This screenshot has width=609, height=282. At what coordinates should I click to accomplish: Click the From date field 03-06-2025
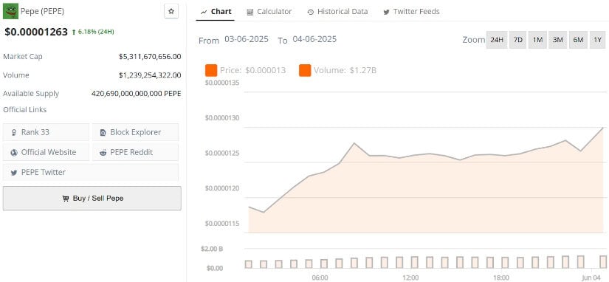tap(247, 39)
